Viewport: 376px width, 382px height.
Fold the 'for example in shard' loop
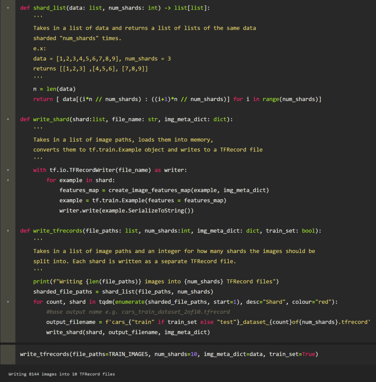click(8, 180)
